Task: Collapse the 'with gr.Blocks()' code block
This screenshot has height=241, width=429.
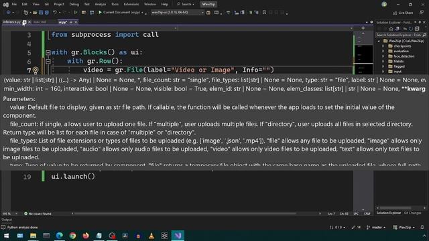Action: [48, 52]
